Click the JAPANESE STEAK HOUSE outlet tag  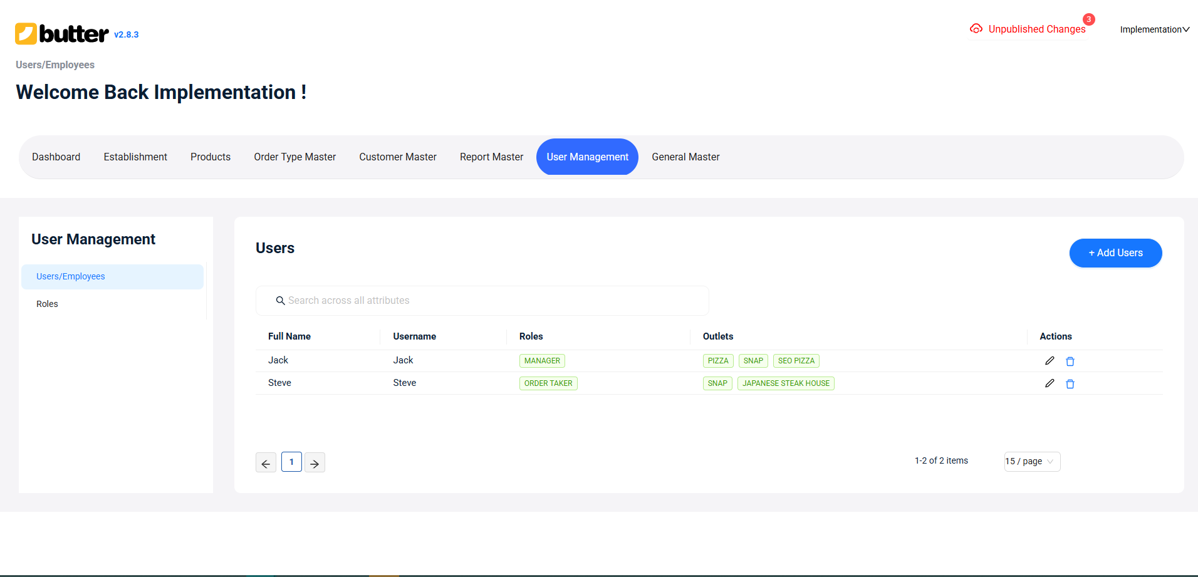click(785, 383)
